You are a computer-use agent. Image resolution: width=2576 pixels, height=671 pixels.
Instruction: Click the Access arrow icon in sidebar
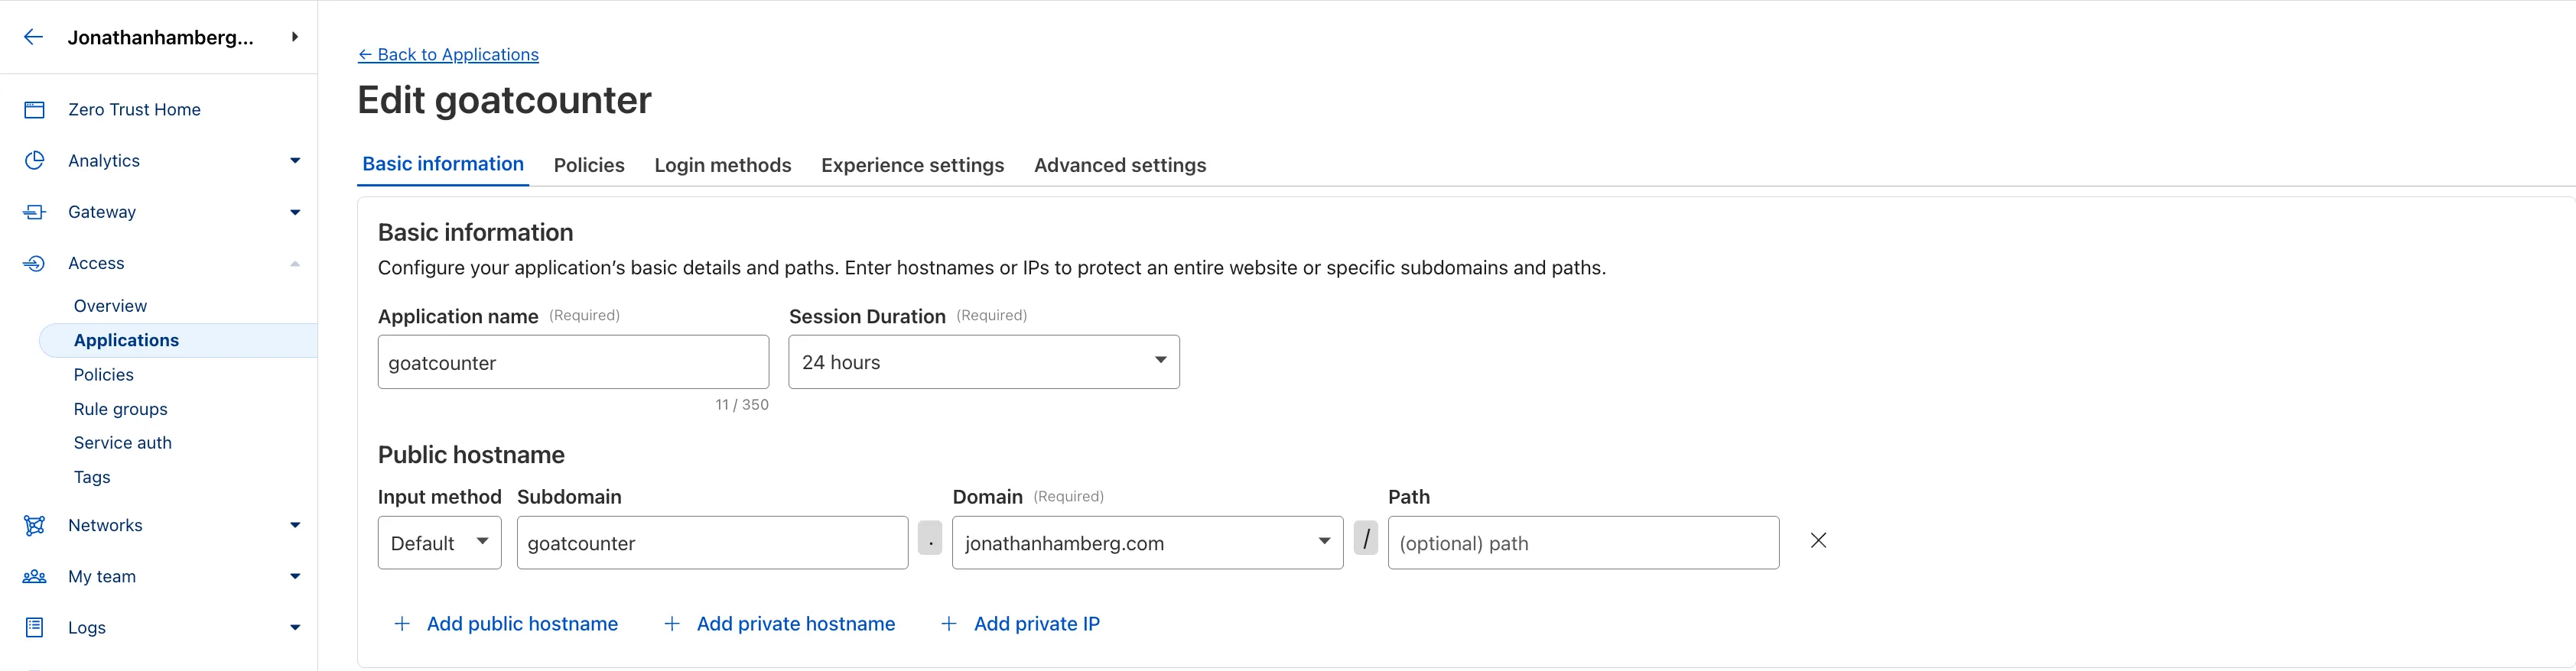click(x=34, y=264)
